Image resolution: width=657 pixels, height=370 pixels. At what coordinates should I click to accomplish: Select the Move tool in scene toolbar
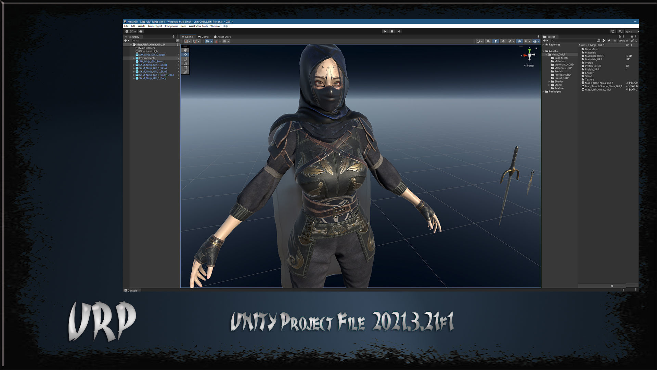[185, 54]
